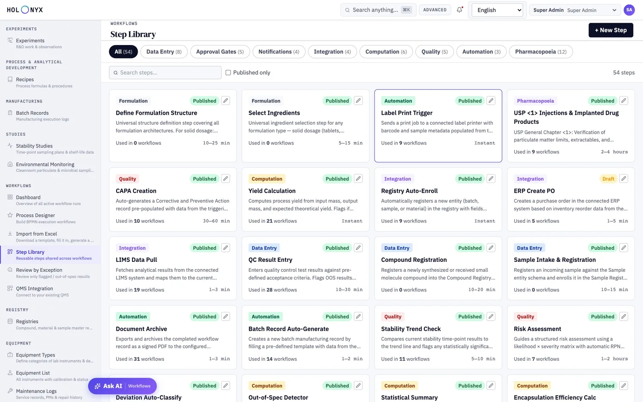Focus the Search anything global field

378,10
